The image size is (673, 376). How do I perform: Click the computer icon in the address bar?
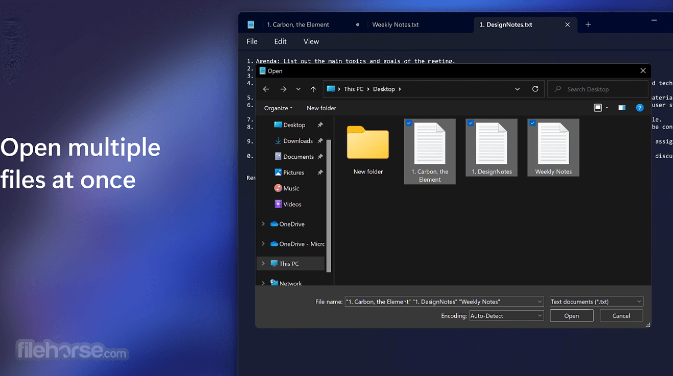pyautogui.click(x=331, y=89)
